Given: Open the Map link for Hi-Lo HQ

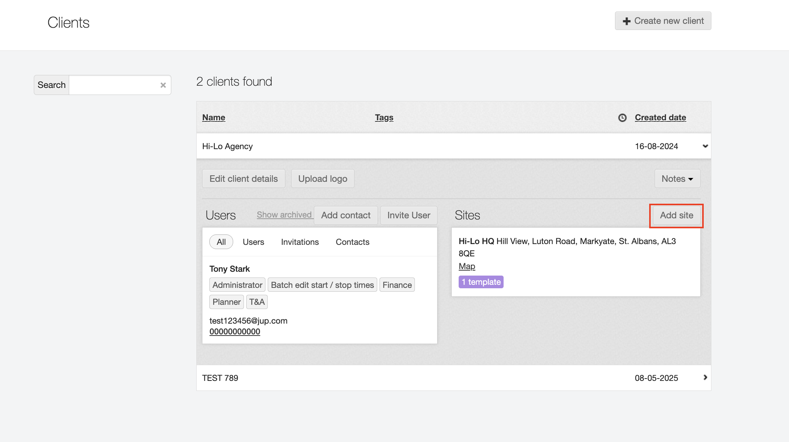Looking at the screenshot, I should [x=467, y=266].
